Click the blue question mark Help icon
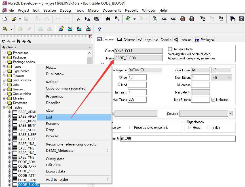Image resolution: width=245 pixels, height=187 pixels. point(100,29)
